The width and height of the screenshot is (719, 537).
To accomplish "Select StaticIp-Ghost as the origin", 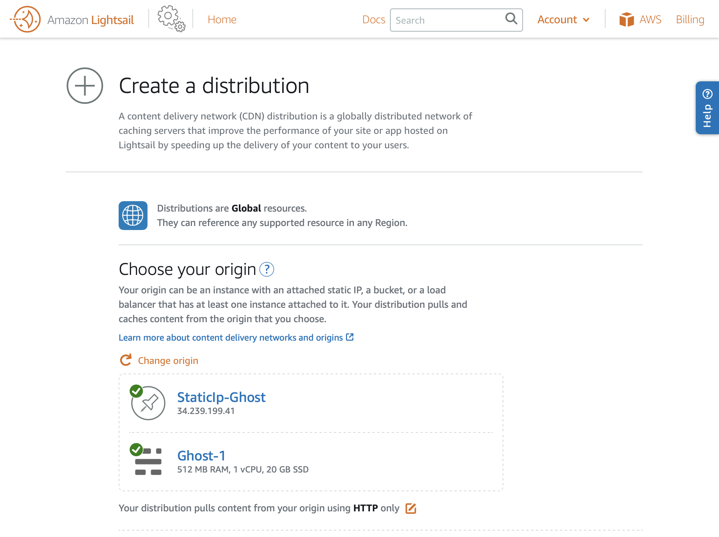I will [x=221, y=398].
